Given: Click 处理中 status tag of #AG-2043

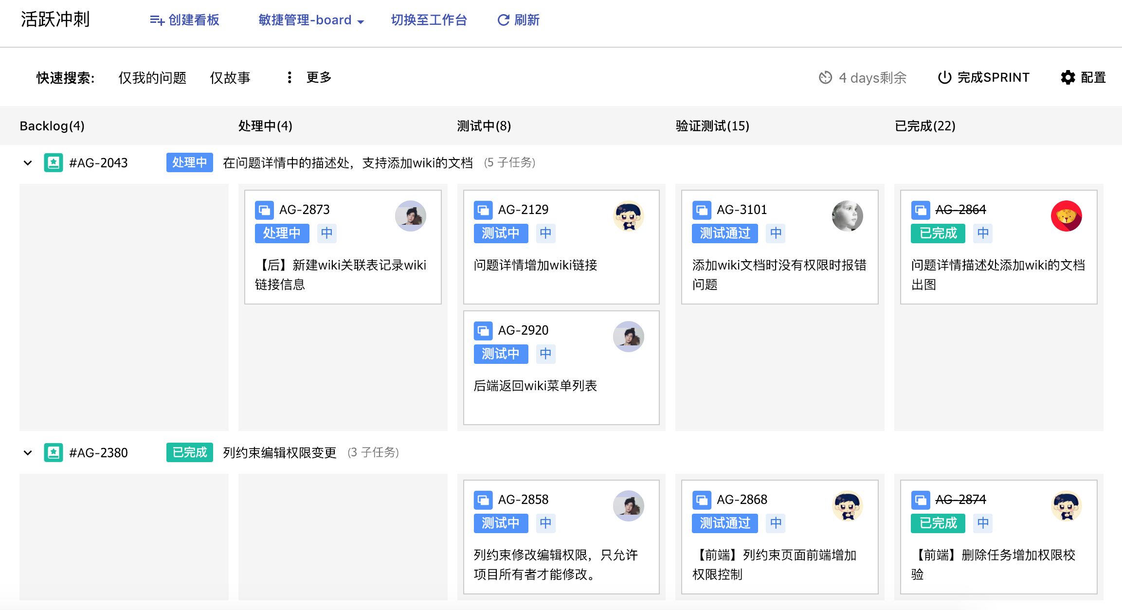Looking at the screenshot, I should coord(190,162).
